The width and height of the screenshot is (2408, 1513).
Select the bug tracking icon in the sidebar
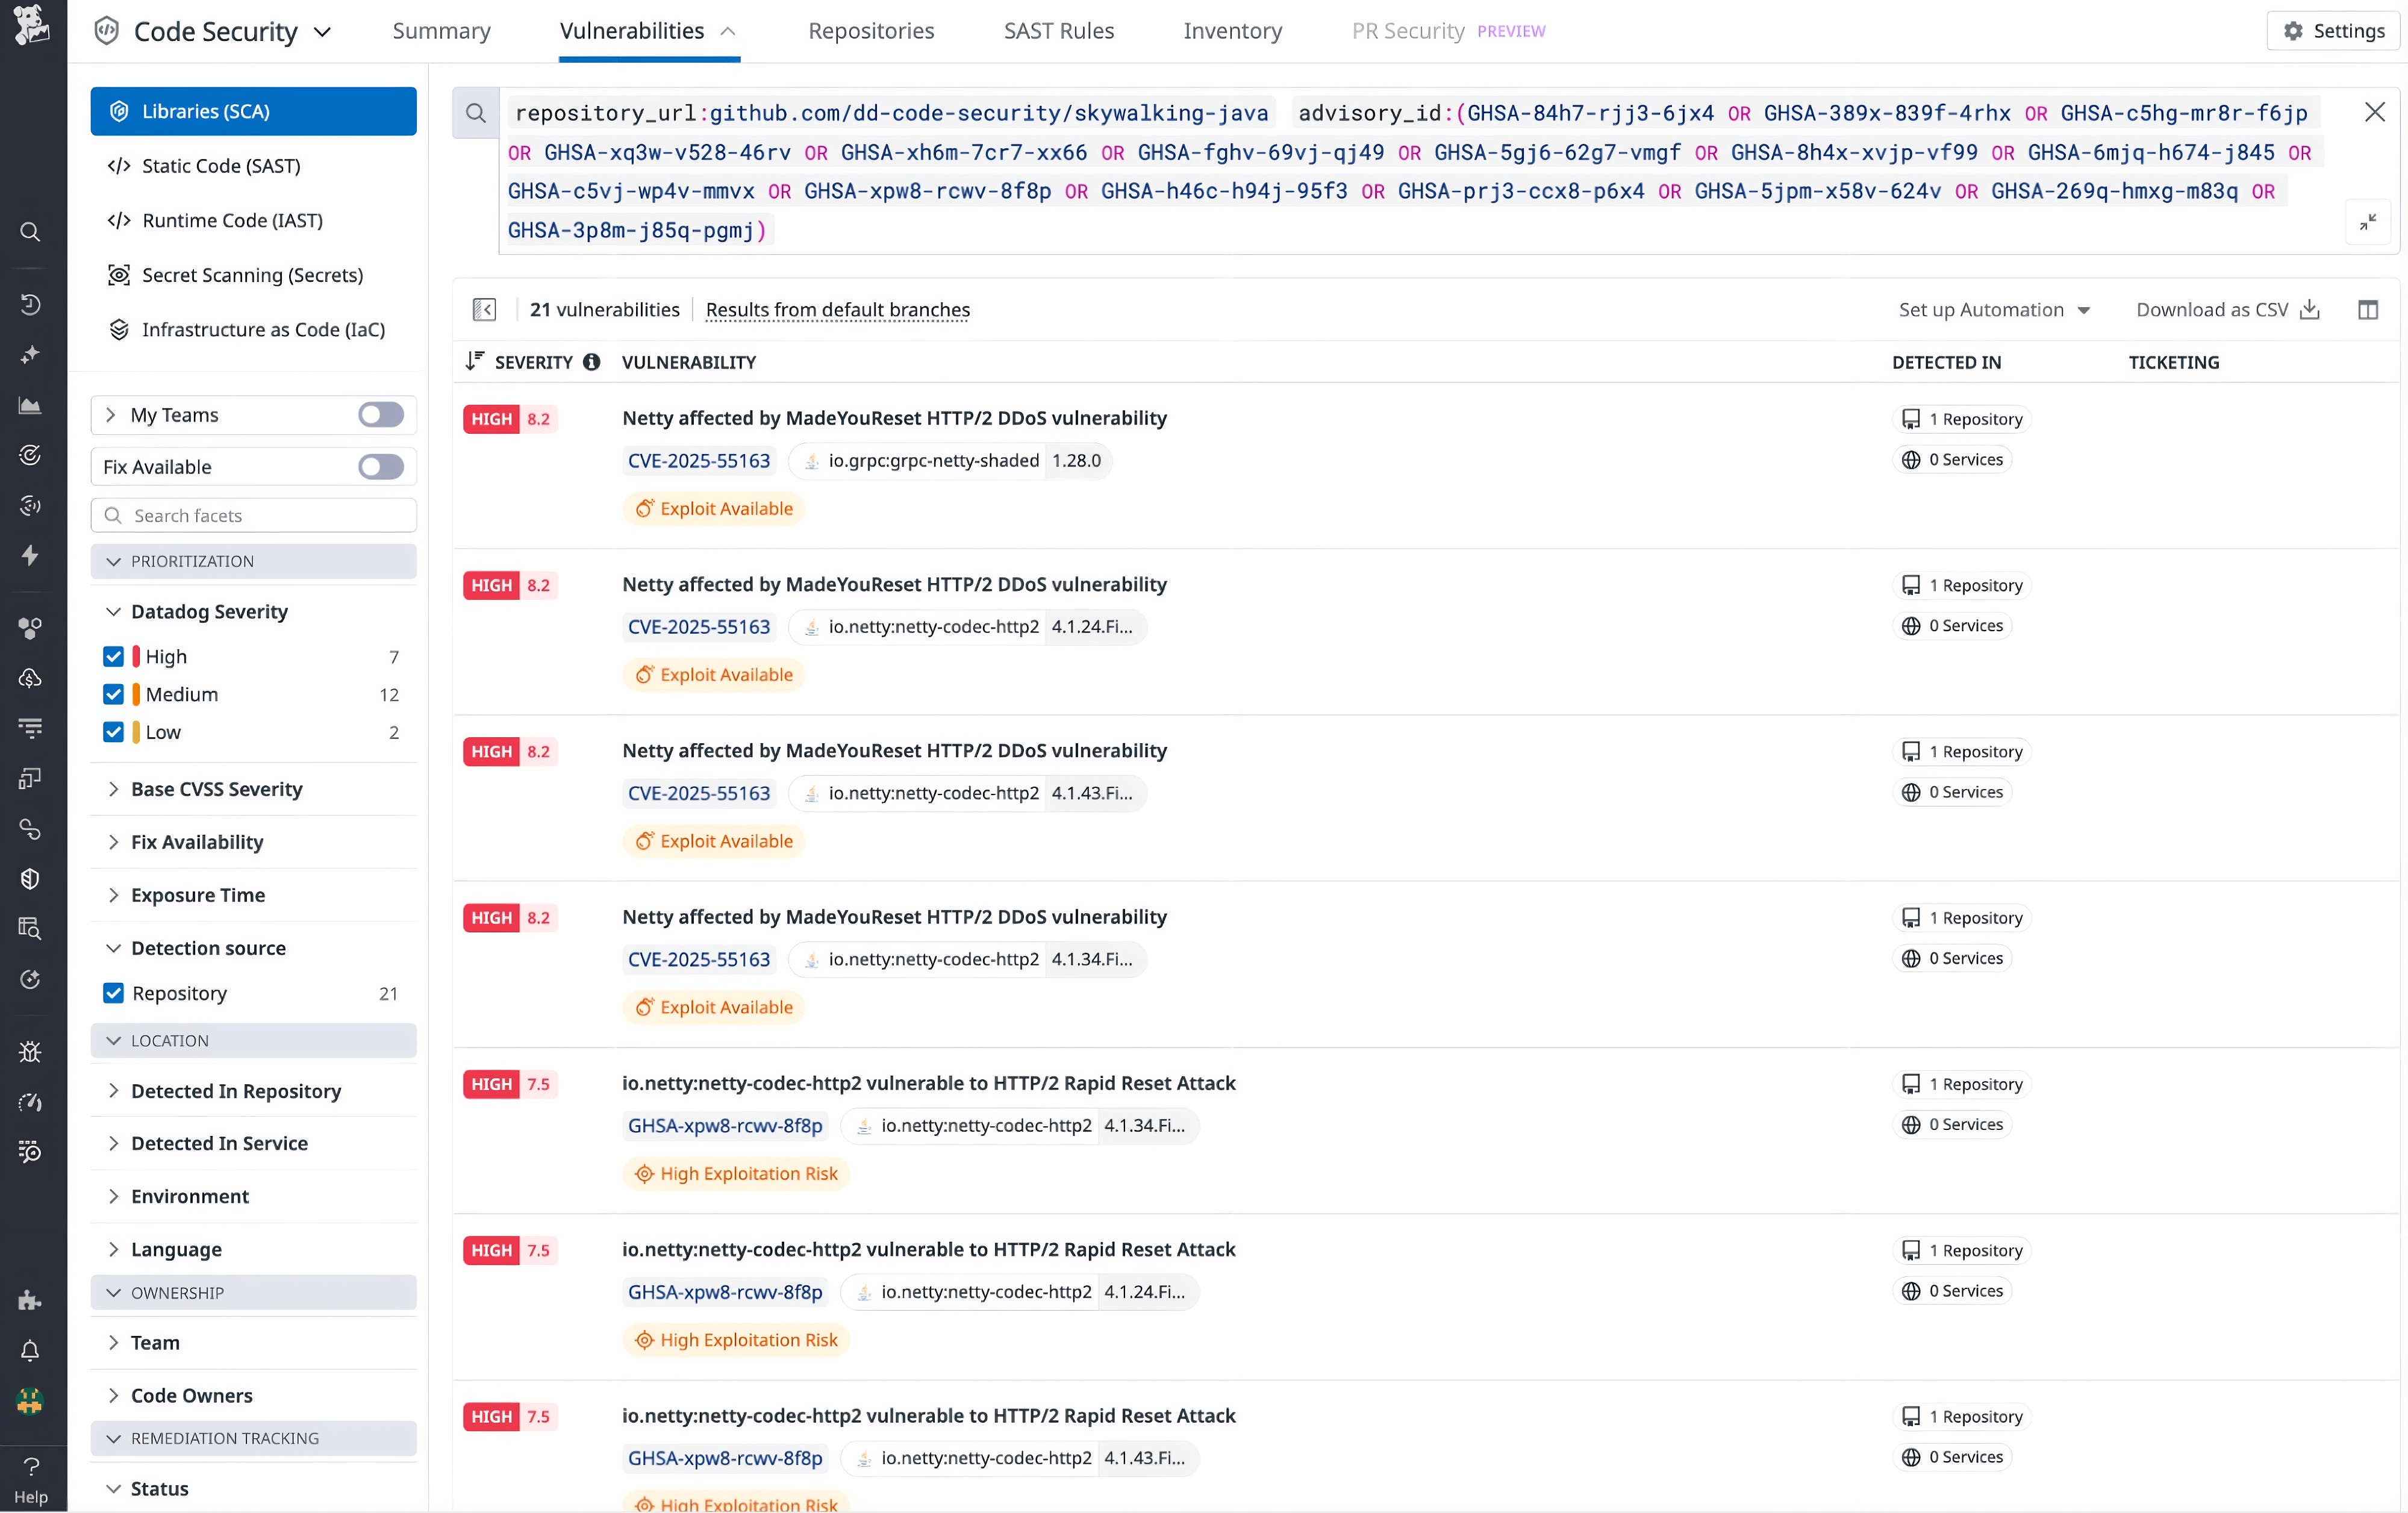30,1051
